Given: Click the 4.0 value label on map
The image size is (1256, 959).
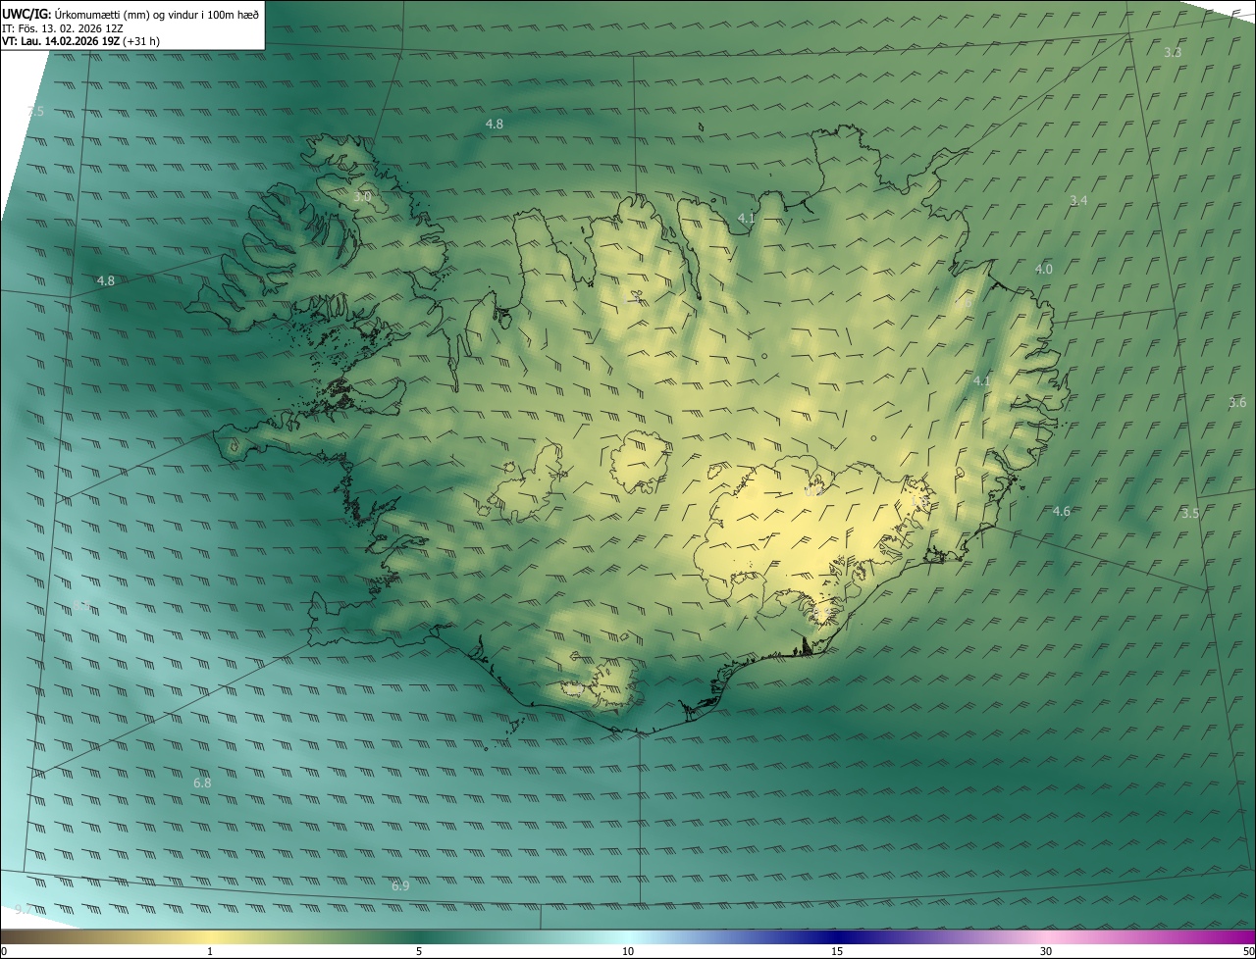Looking at the screenshot, I should (x=1044, y=269).
